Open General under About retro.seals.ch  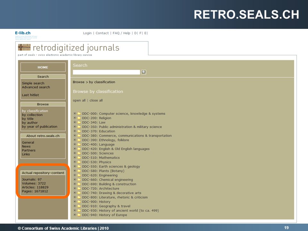point(28,142)
